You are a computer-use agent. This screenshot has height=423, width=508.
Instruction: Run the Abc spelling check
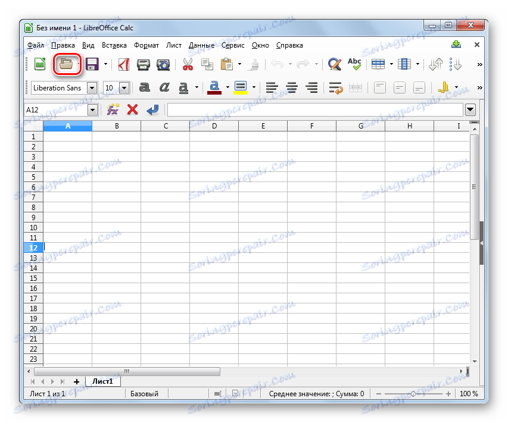[354, 64]
